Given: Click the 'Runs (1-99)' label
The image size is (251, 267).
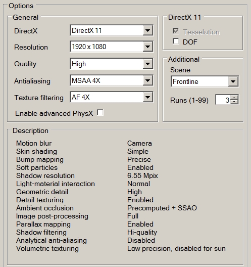Looking at the screenshot, I should (x=189, y=100).
